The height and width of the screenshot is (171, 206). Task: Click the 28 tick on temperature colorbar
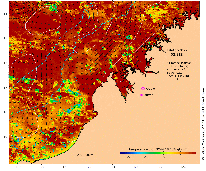click(146, 157)
